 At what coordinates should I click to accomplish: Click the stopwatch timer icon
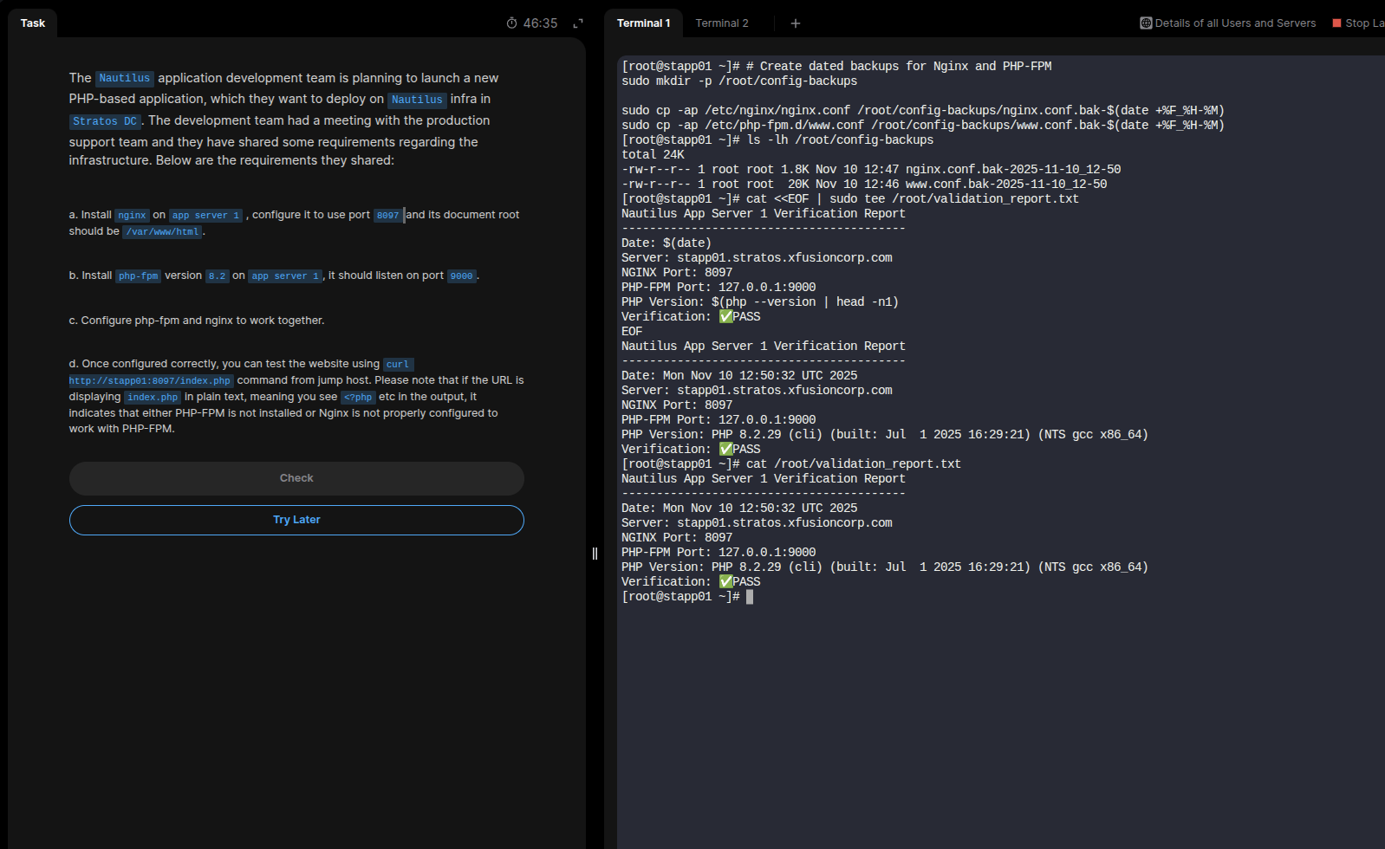[x=511, y=23]
